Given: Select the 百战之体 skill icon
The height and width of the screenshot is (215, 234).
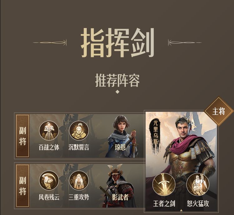Looking at the screenshot, I should (x=49, y=131).
